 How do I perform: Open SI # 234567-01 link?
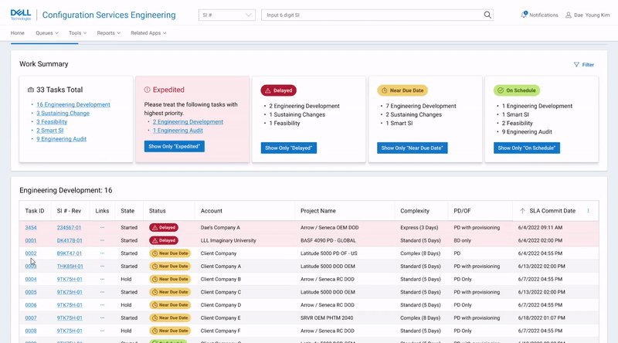tap(70, 228)
